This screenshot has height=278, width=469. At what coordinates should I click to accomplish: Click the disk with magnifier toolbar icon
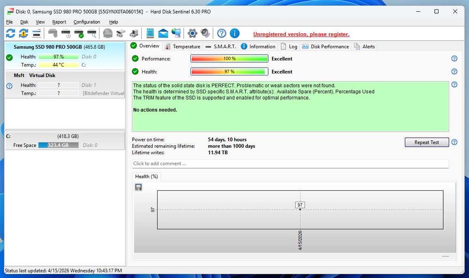click(92, 33)
